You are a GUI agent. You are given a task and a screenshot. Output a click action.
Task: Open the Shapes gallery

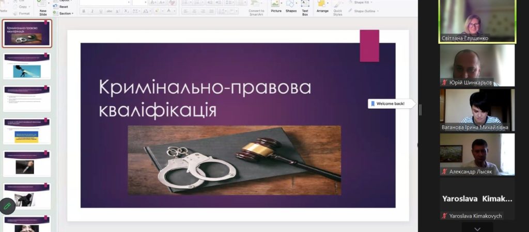[x=291, y=7]
